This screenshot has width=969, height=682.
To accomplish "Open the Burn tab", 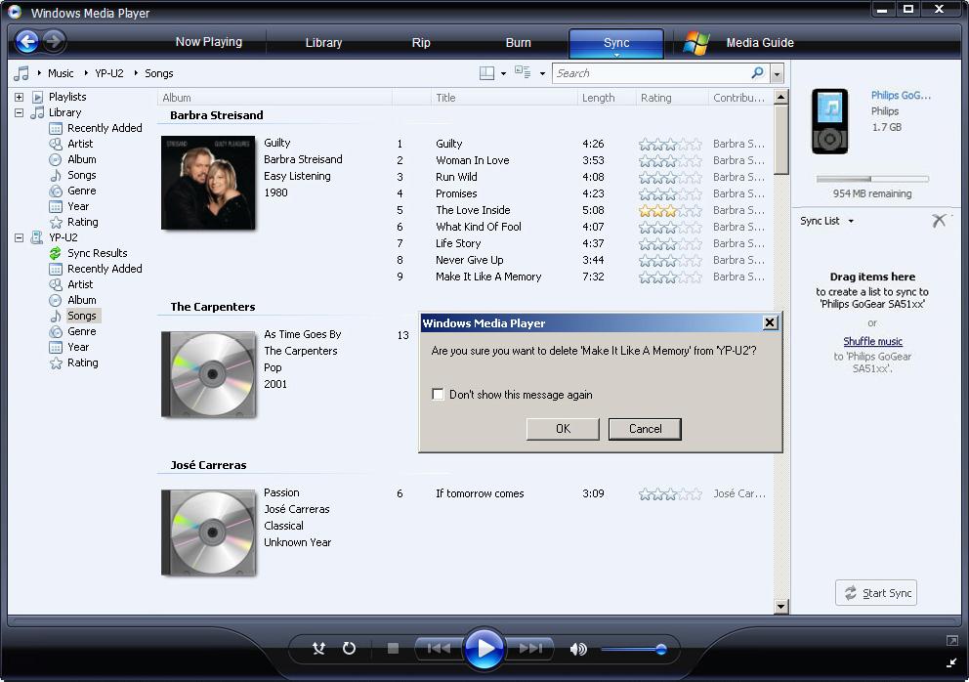I will coord(518,43).
